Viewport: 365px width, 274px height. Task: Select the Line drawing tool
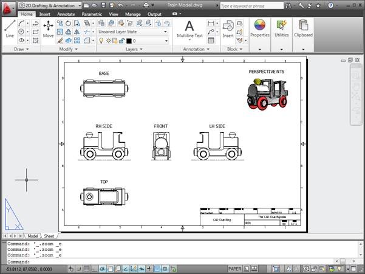coord(10,29)
